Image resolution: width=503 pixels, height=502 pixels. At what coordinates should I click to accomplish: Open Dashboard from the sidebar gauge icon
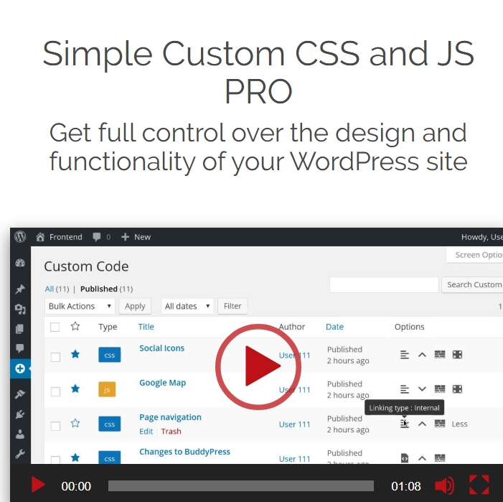[x=20, y=263]
